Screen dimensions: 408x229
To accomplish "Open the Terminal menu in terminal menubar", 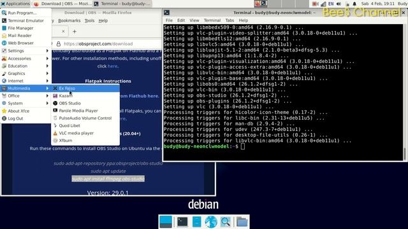I will click(x=212, y=20).
